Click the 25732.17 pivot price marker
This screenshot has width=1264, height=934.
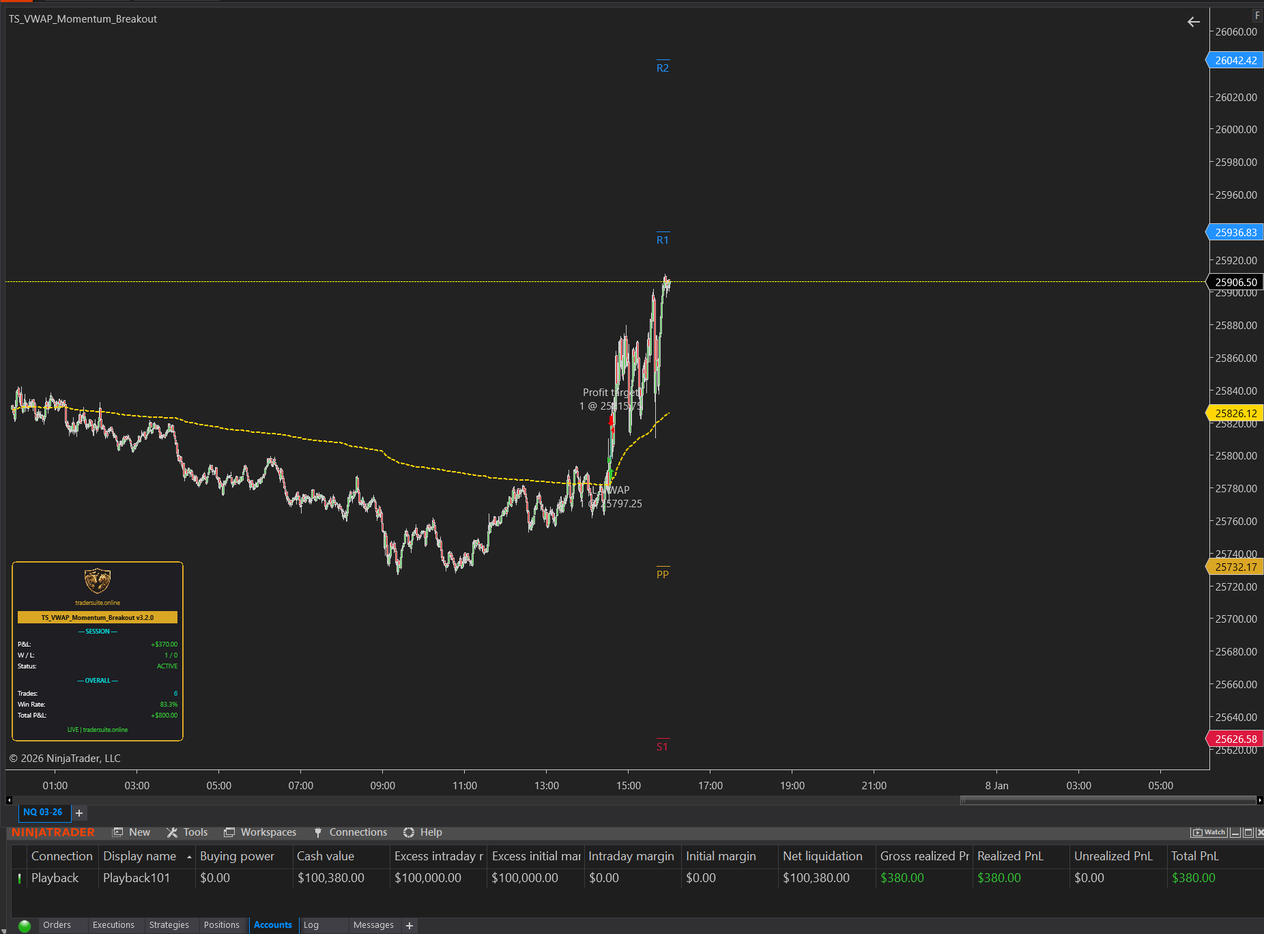(1235, 567)
